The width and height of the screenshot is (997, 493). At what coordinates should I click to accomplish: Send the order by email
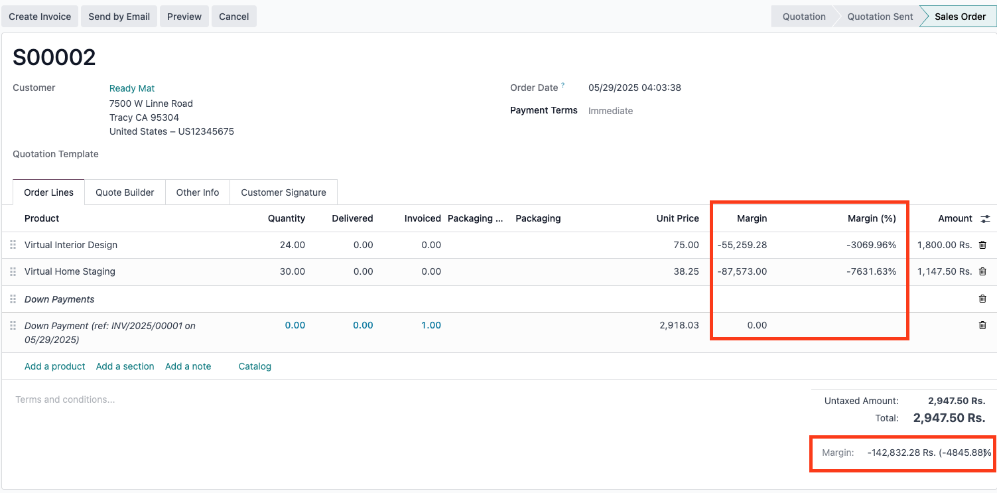[119, 17]
